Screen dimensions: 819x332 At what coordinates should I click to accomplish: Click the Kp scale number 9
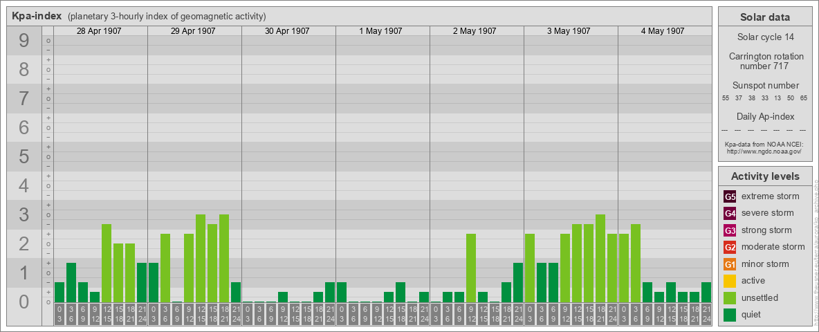coord(24,41)
